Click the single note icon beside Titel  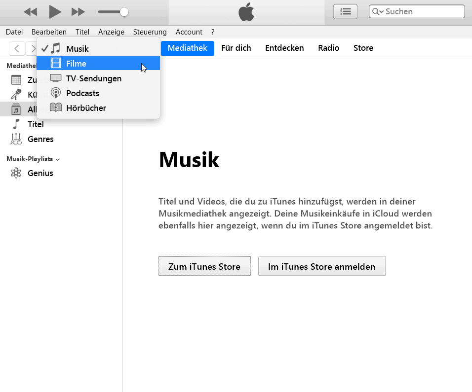pyautogui.click(x=16, y=124)
